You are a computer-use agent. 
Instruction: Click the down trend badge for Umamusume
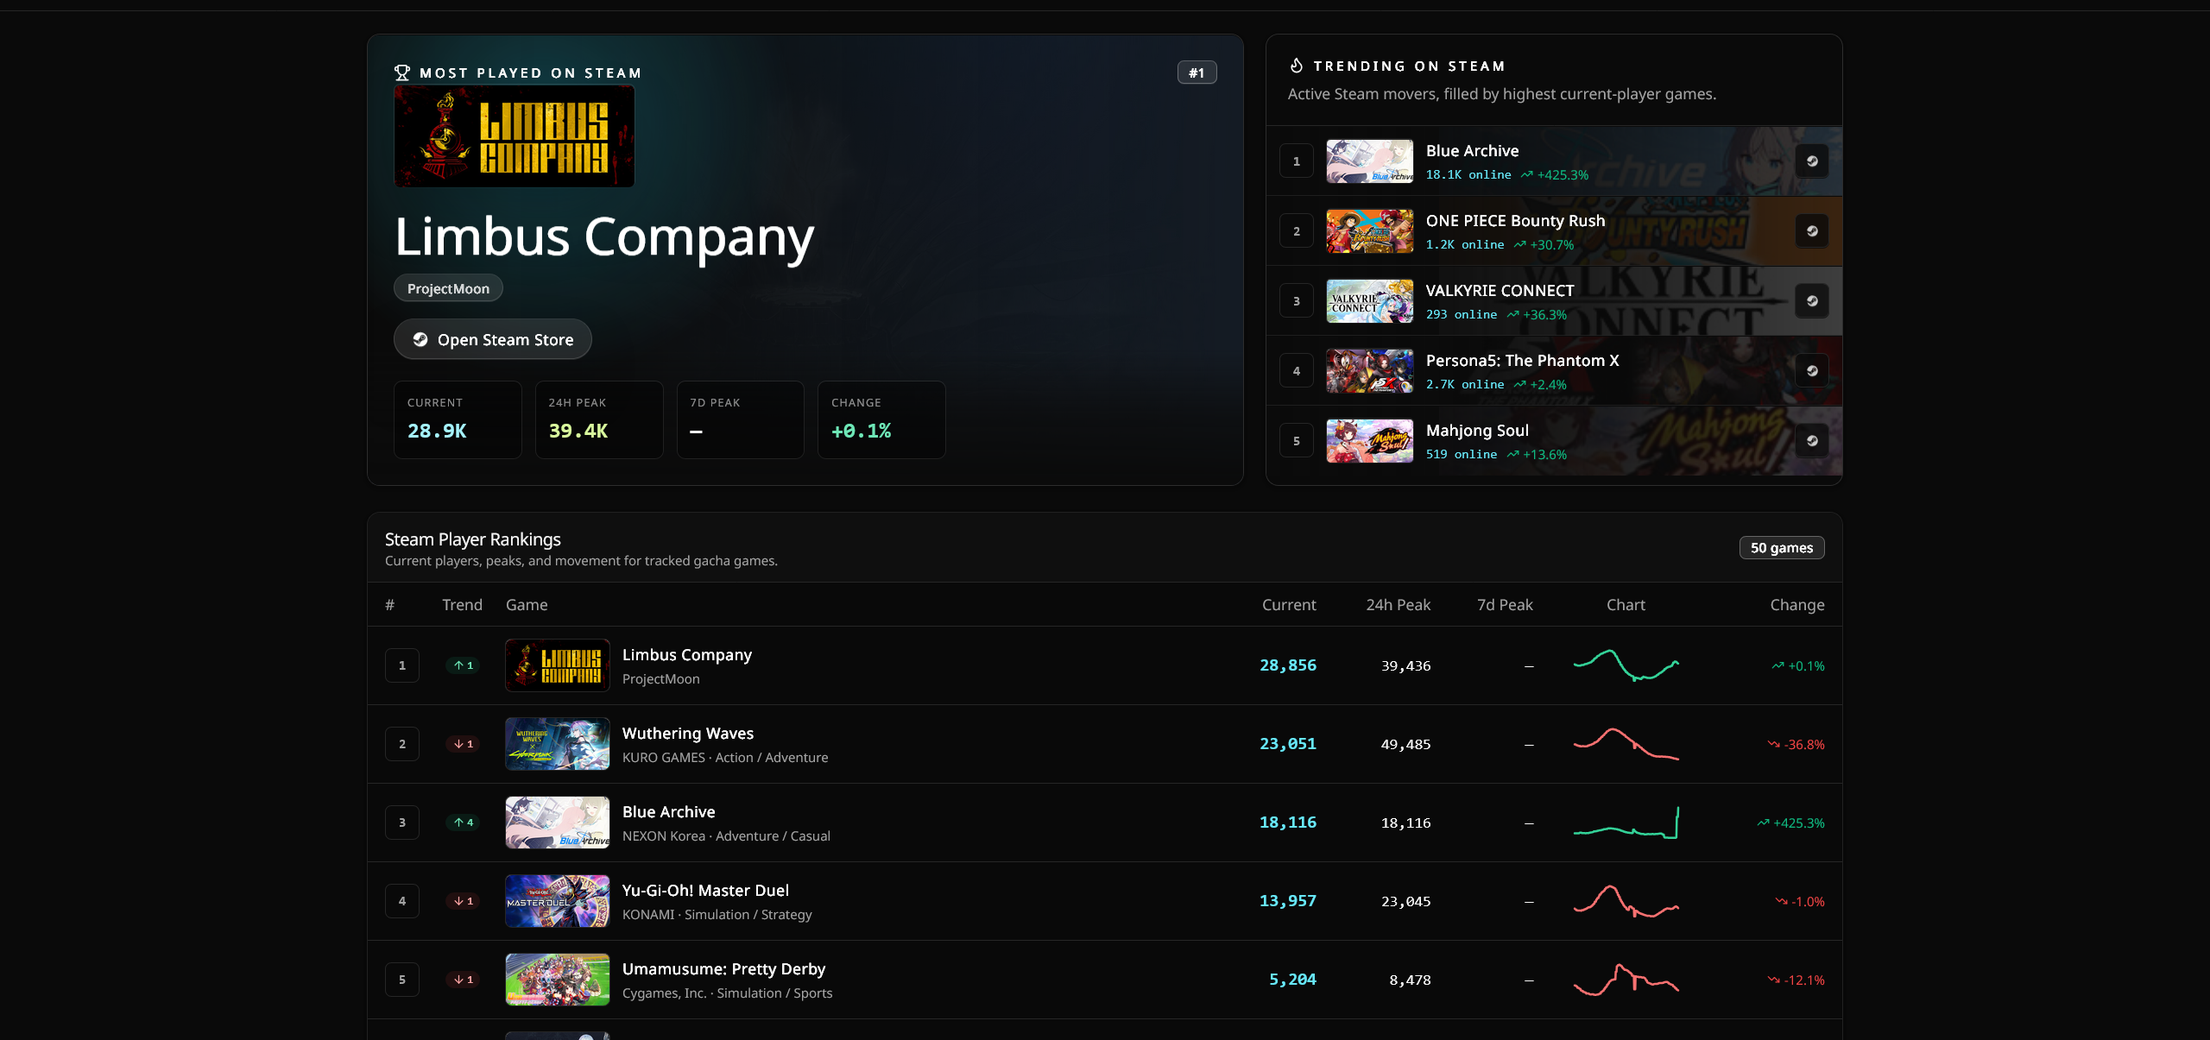(x=464, y=980)
